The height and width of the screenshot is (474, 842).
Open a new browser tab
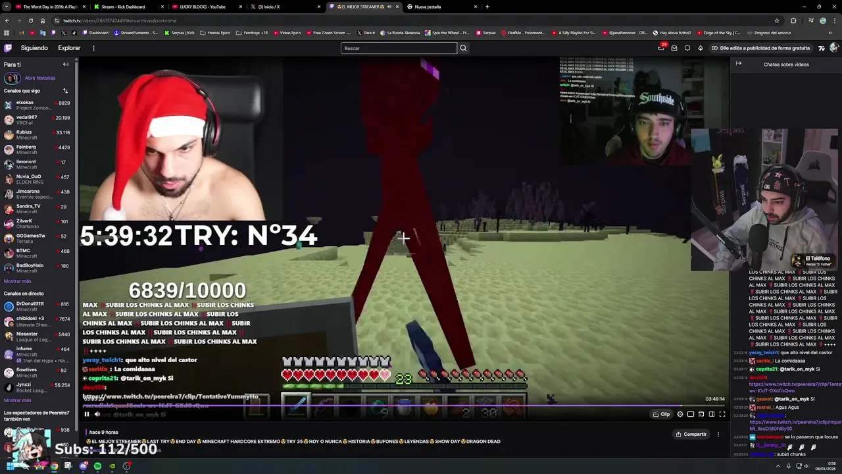(x=487, y=7)
